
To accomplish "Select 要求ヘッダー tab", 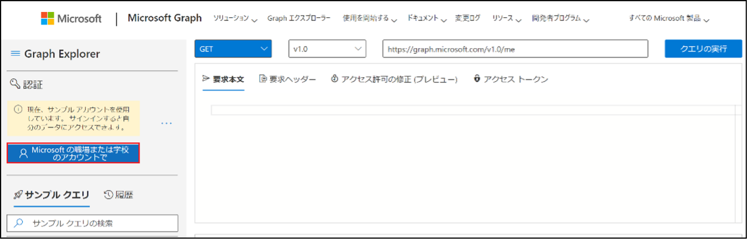I will tap(288, 79).
